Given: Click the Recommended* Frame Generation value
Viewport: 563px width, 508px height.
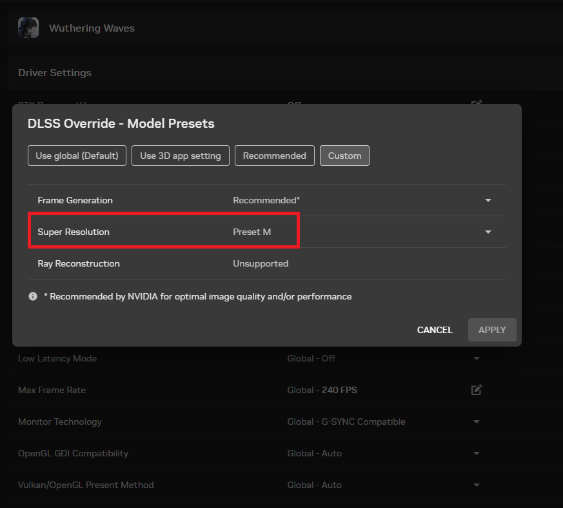Looking at the screenshot, I should coord(266,200).
